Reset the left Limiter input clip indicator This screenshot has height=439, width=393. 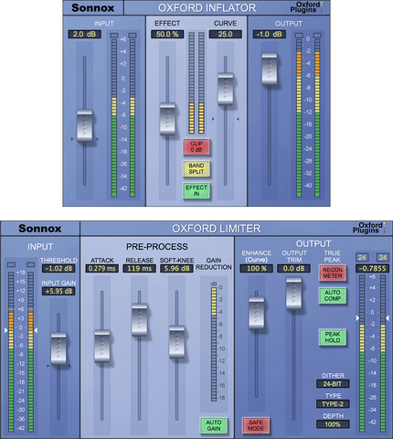(11, 264)
